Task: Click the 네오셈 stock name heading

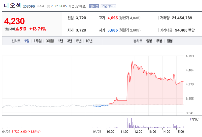Action: (x=12, y=6)
